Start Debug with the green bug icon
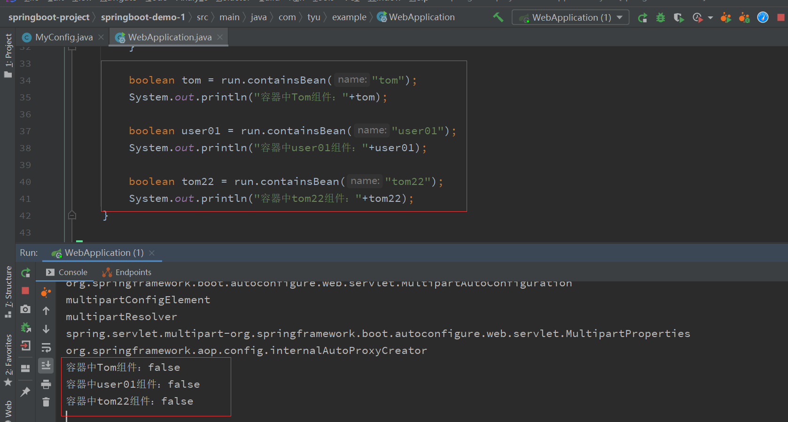This screenshot has width=788, height=422. pos(661,18)
